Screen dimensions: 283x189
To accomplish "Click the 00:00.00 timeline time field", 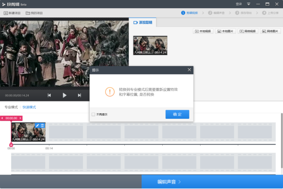I will [11, 118].
